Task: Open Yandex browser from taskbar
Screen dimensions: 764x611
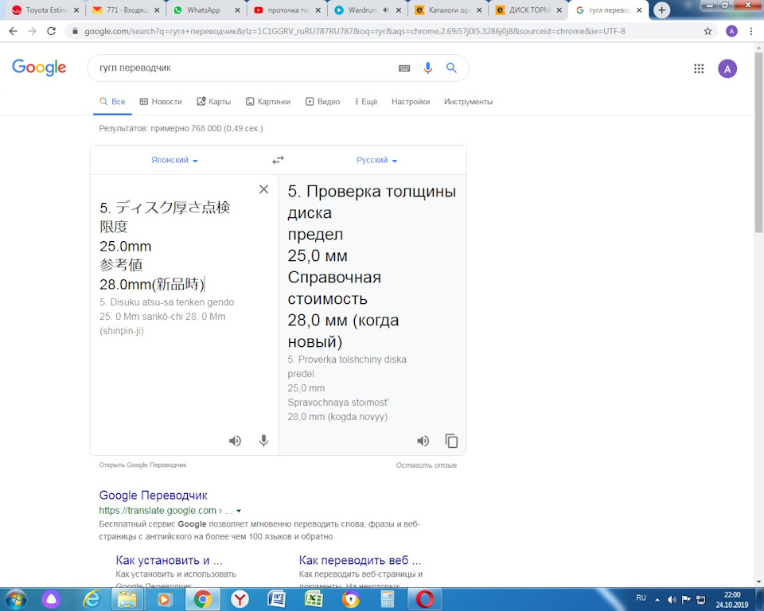Action: coord(240,599)
